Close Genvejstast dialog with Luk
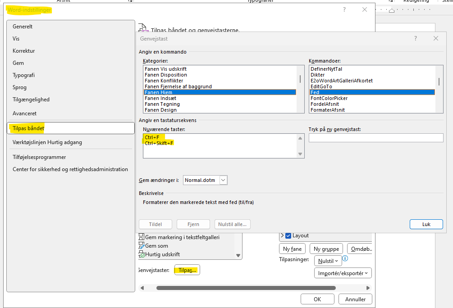453x308 pixels. pos(426,224)
